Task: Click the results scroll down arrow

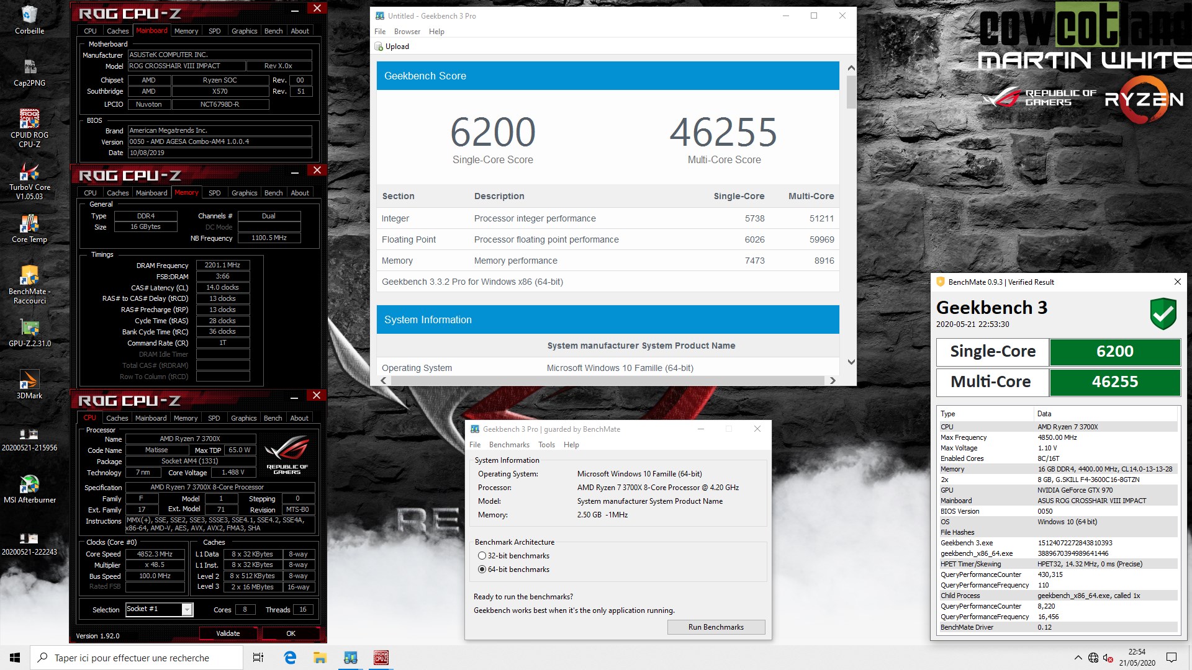Action: click(x=851, y=362)
